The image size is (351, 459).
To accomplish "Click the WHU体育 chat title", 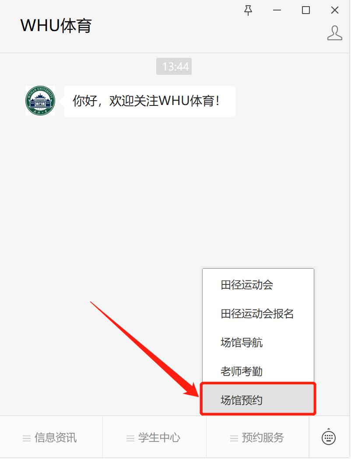I will point(56,25).
